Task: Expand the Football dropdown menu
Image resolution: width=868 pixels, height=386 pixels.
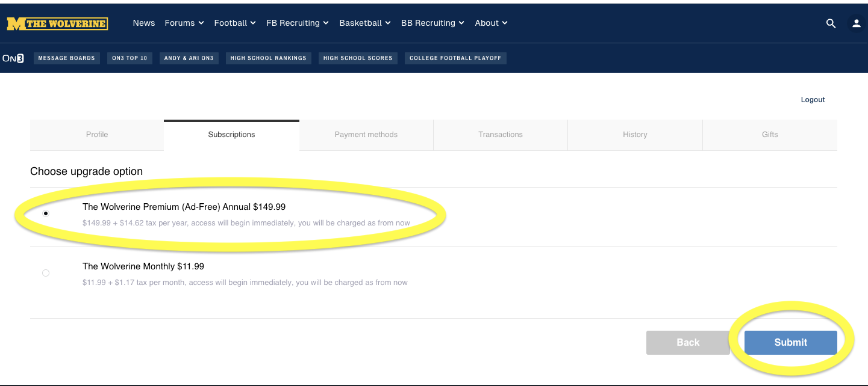Action: pyautogui.click(x=235, y=23)
